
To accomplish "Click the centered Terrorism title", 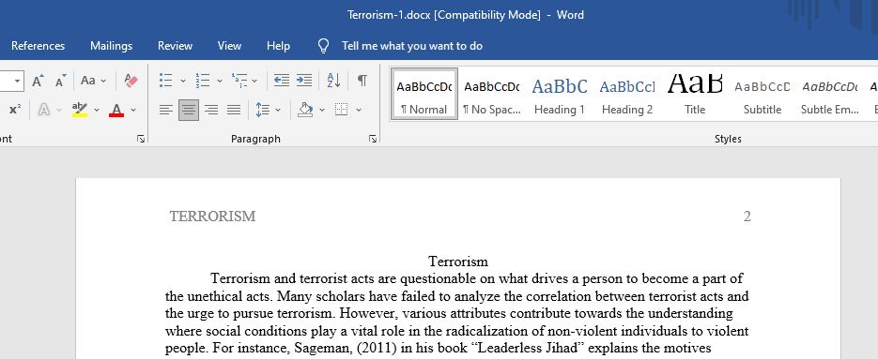I will click(x=458, y=262).
